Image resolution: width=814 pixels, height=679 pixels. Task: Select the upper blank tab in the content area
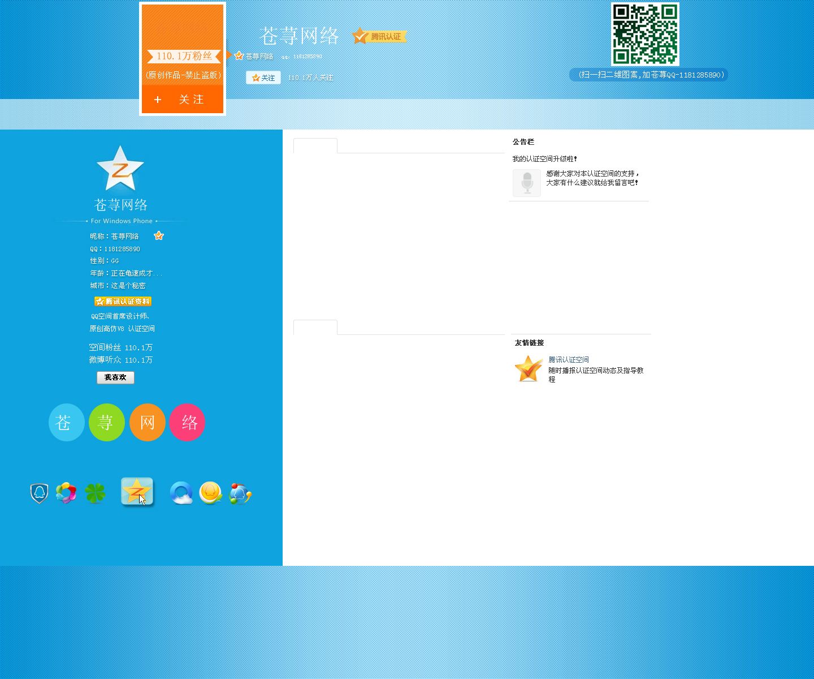tap(315, 145)
